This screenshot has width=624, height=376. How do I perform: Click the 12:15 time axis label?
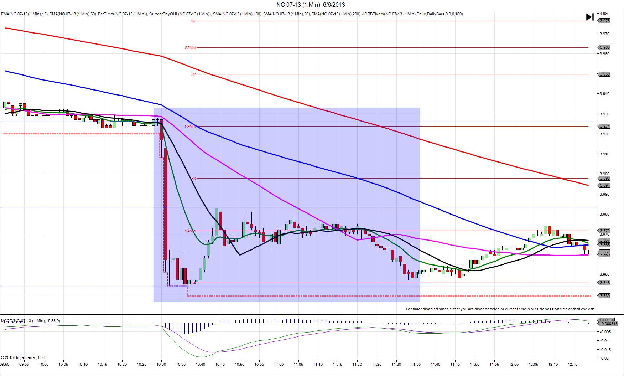point(573,364)
